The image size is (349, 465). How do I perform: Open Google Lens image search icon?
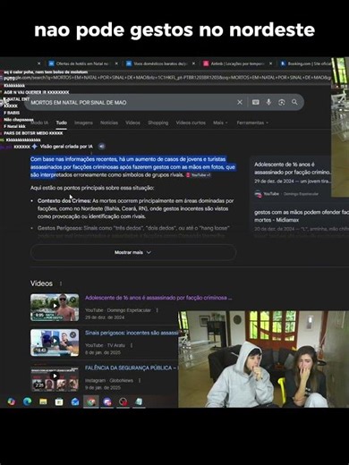[x=282, y=102]
